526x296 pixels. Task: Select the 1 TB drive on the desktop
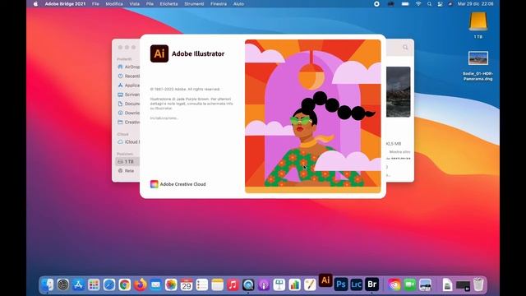click(478, 25)
